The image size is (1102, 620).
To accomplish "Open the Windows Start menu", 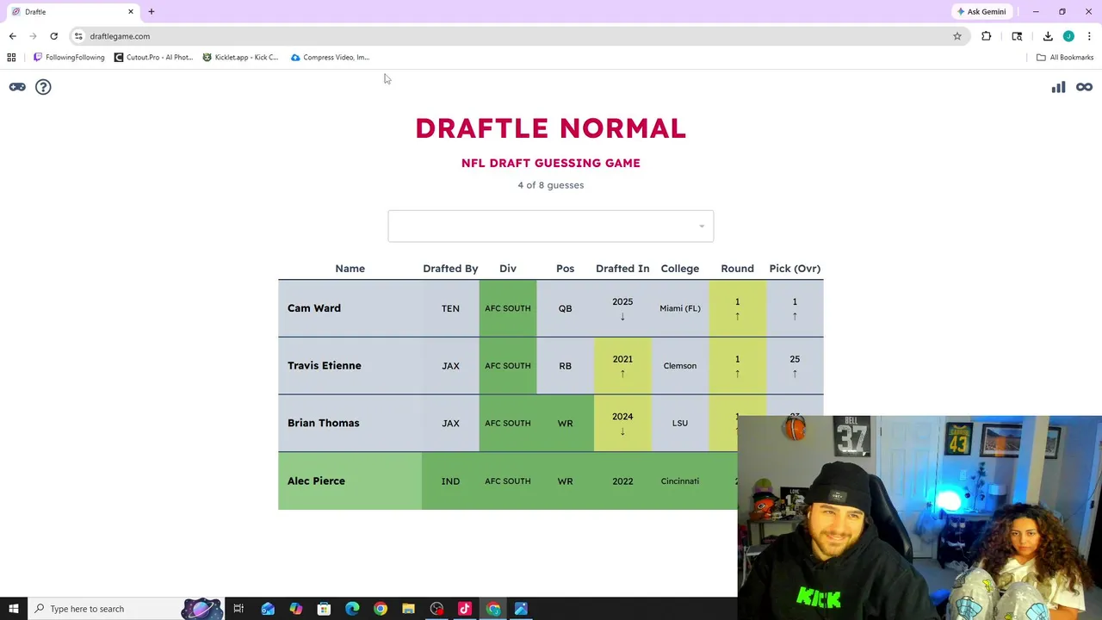I will pyautogui.click(x=13, y=609).
